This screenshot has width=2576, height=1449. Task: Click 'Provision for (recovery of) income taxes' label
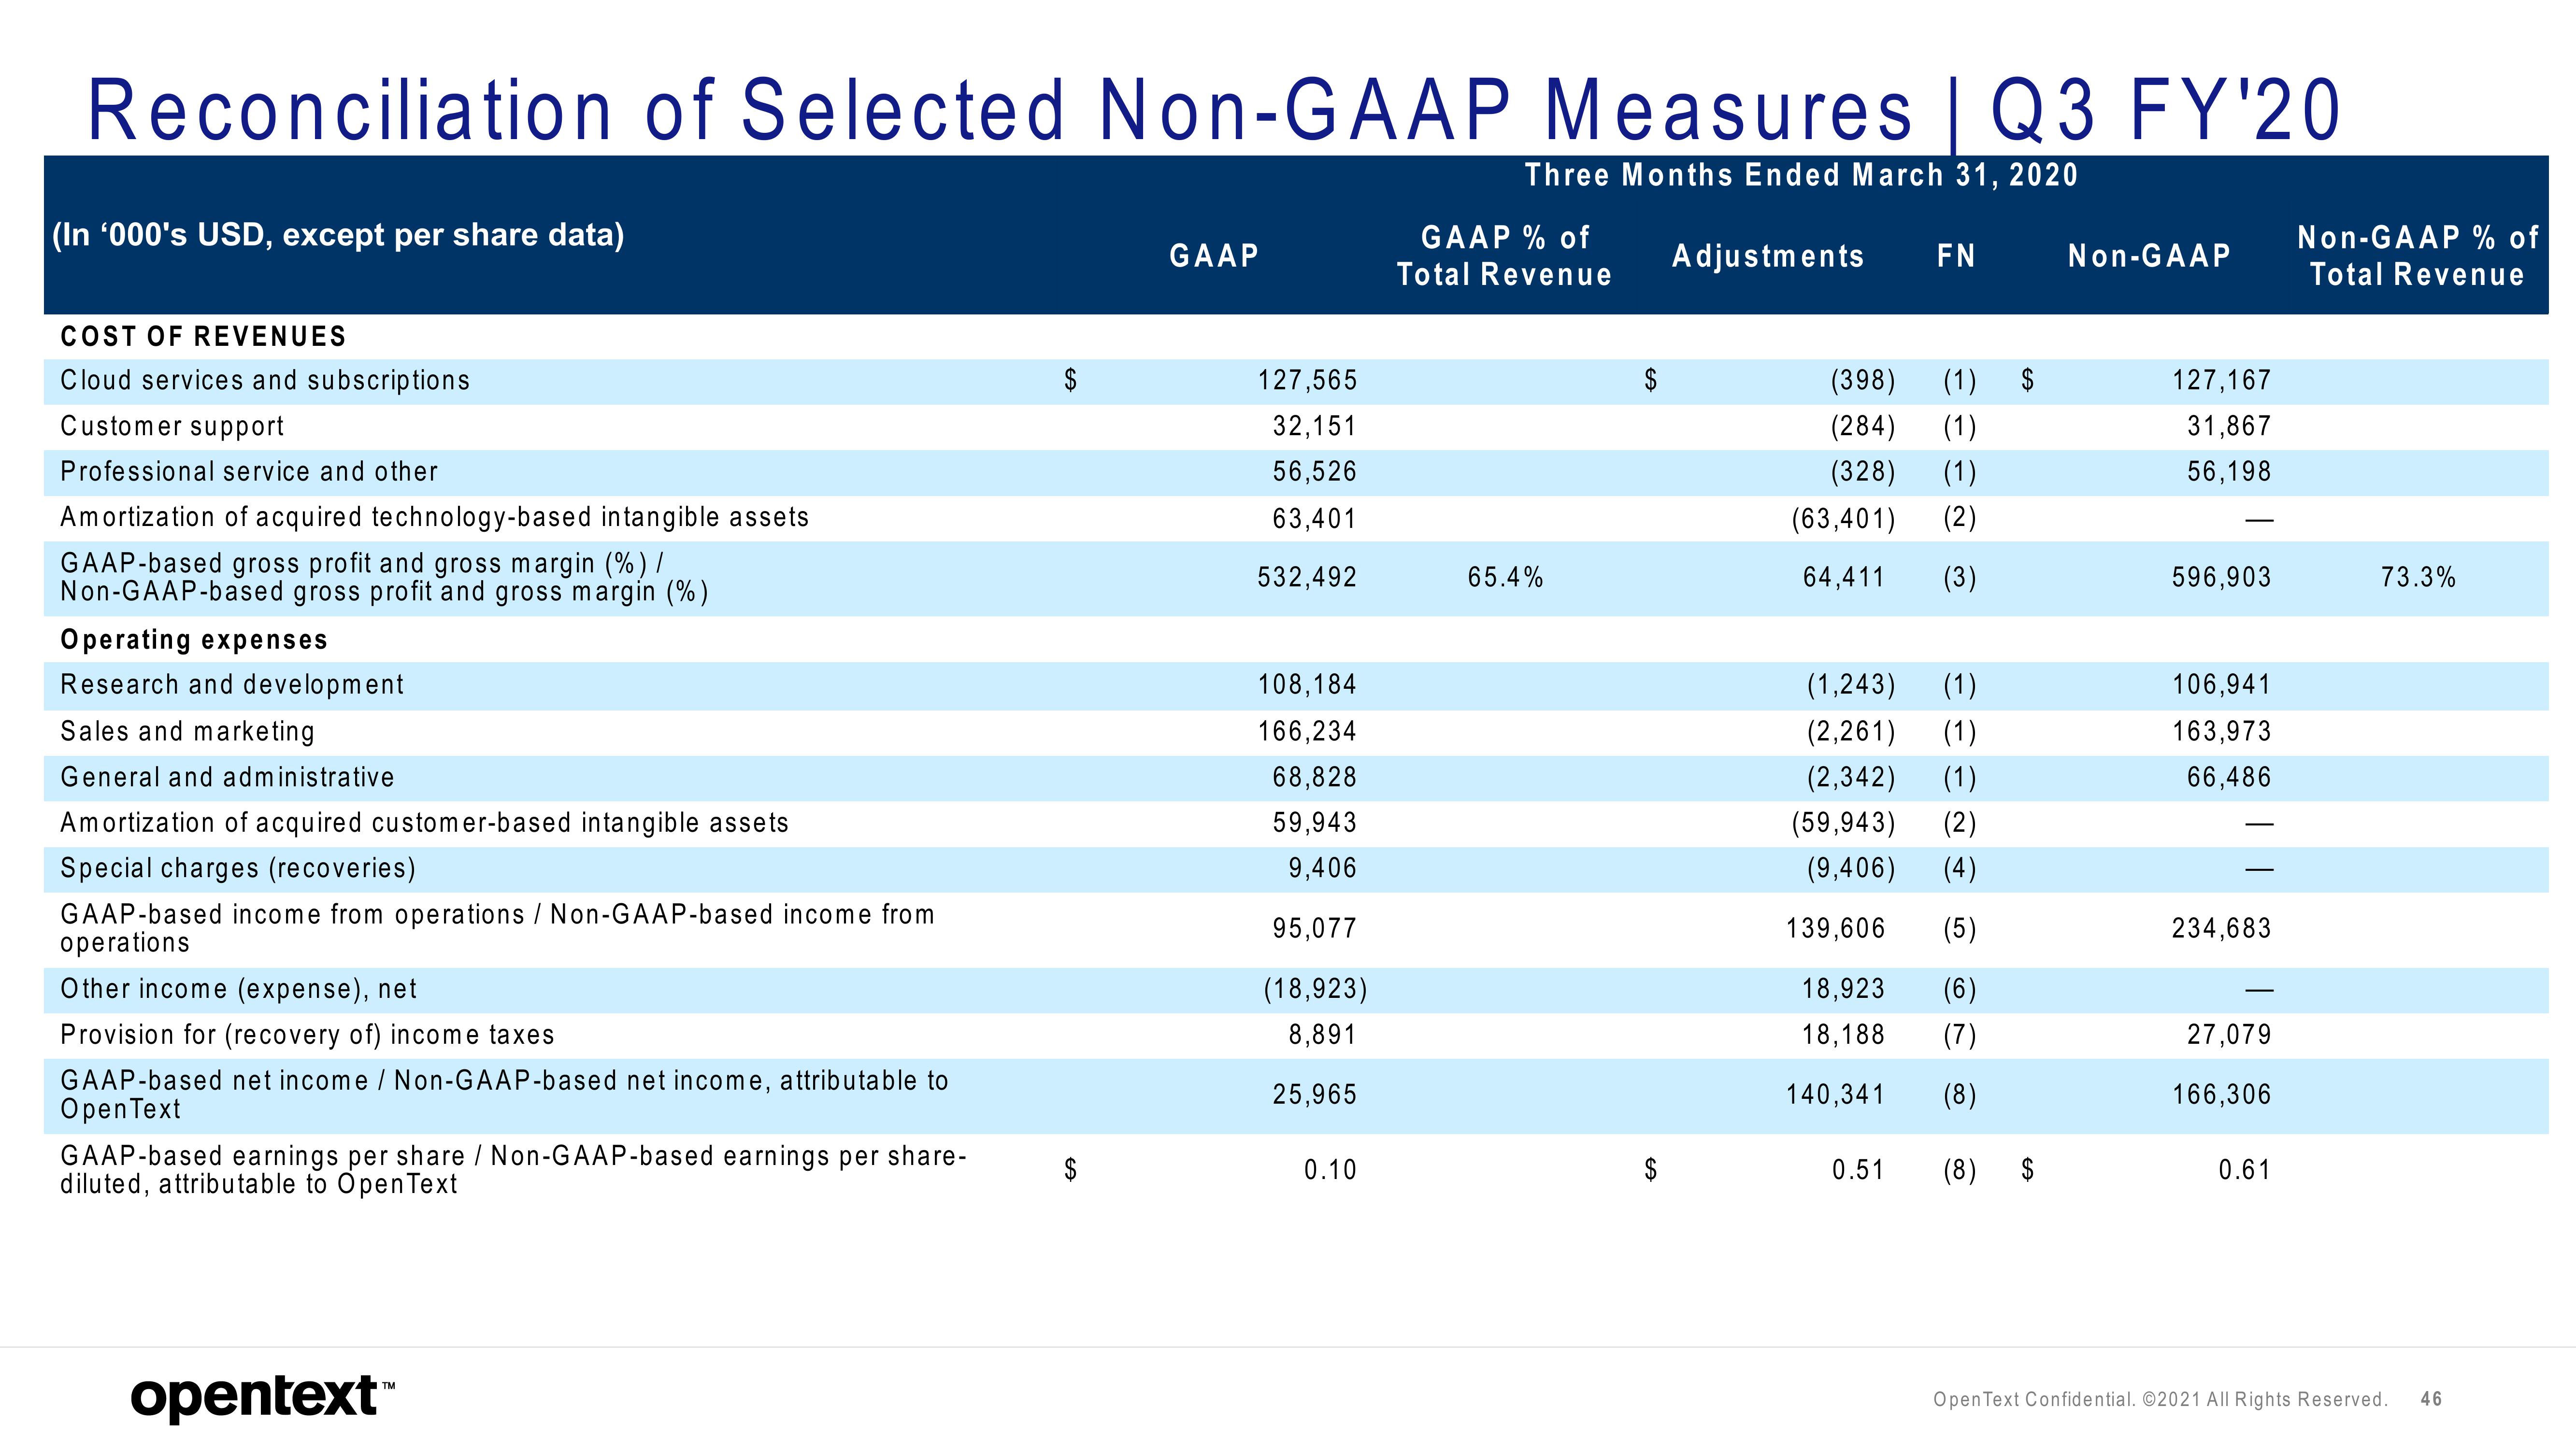click(307, 1034)
